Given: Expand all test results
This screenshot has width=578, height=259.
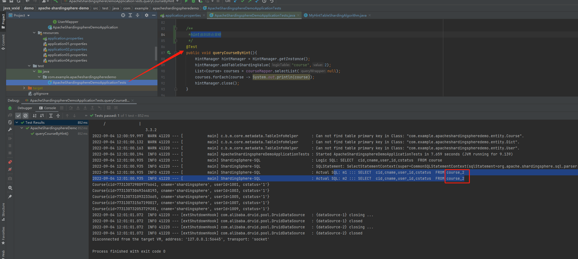Looking at the screenshot, I should [x=51, y=116].
